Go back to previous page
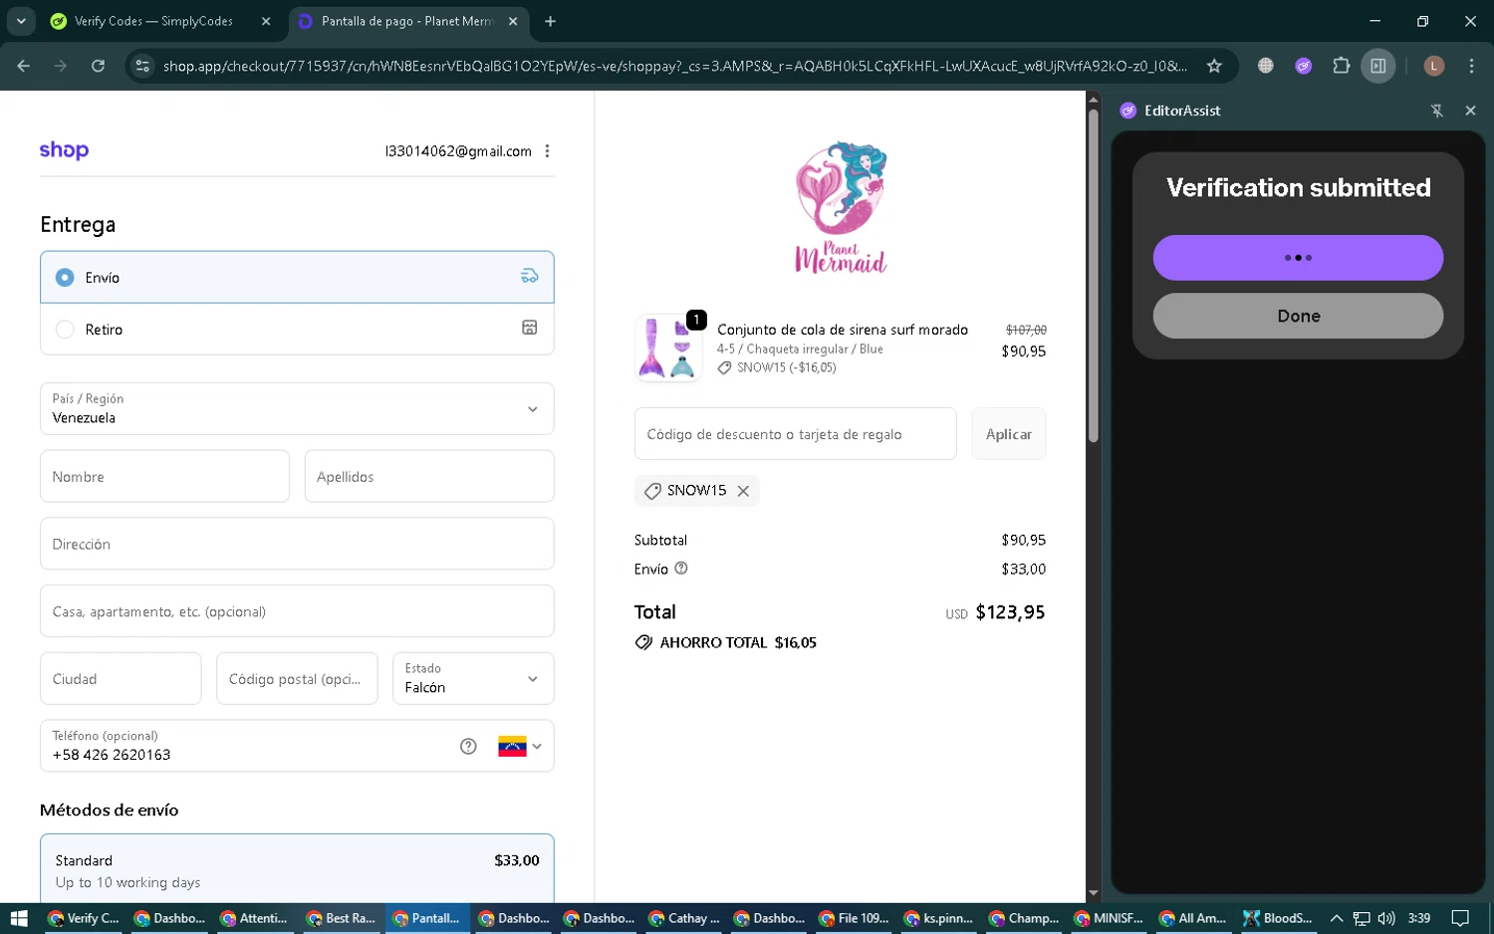Viewport: 1494px width, 934px height. point(24,66)
